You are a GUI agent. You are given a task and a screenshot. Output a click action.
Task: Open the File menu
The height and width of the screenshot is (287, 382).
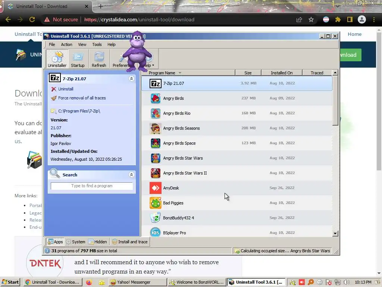52,44
